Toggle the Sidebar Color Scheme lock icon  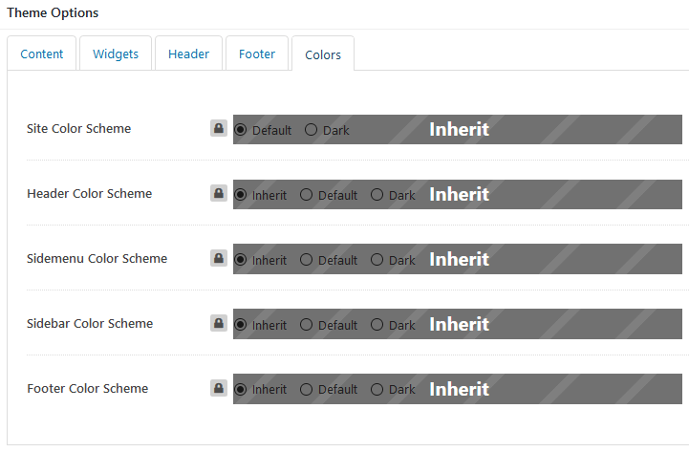point(219,323)
